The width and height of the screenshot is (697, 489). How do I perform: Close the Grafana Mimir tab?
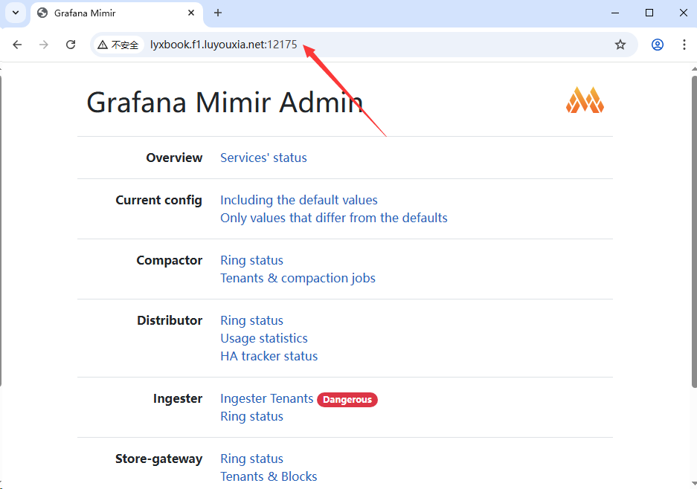coord(191,13)
